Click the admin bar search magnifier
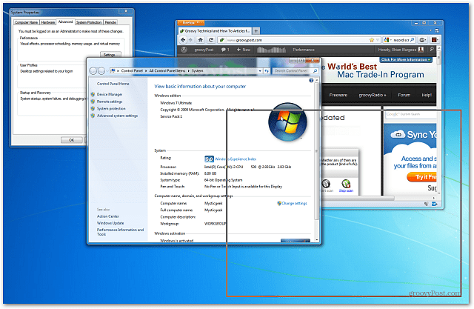This screenshot has height=309, width=474. (432, 50)
